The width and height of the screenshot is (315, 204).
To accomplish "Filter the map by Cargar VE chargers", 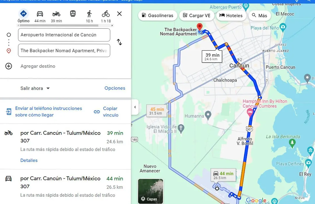I will [x=197, y=15].
